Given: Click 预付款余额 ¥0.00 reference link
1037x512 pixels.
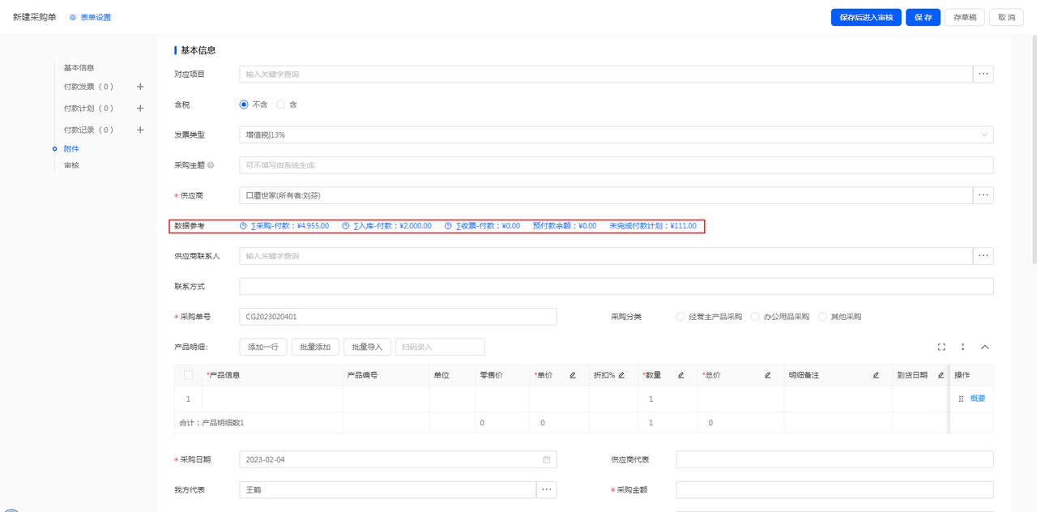Looking at the screenshot, I should coord(565,226).
